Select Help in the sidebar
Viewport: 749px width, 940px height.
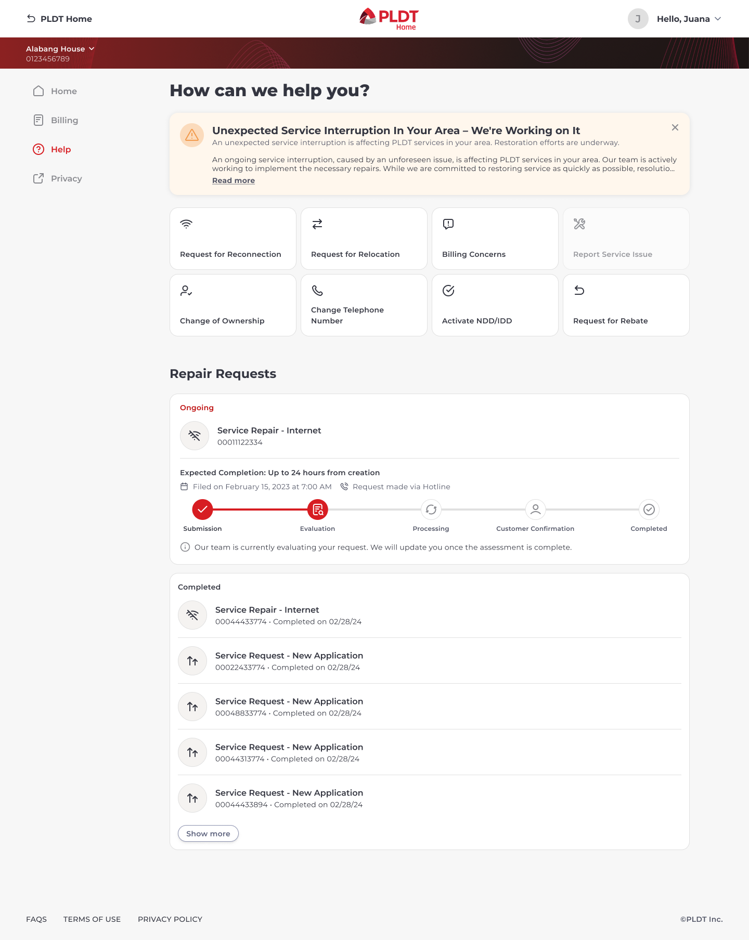pyautogui.click(x=51, y=149)
